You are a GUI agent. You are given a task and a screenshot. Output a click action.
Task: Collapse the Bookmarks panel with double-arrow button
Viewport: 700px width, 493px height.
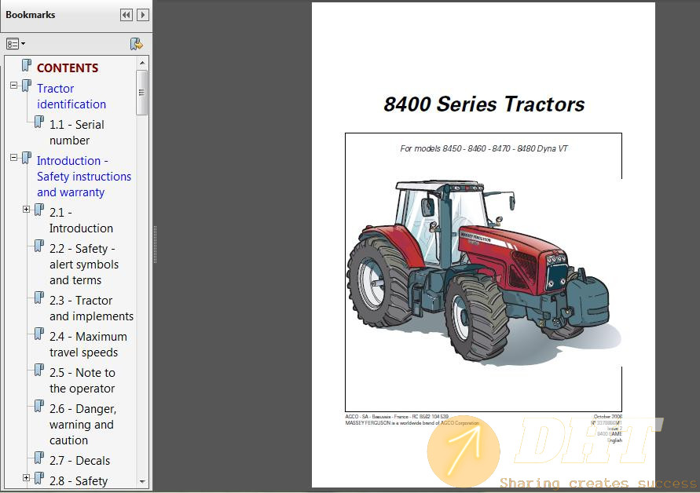[x=126, y=15]
